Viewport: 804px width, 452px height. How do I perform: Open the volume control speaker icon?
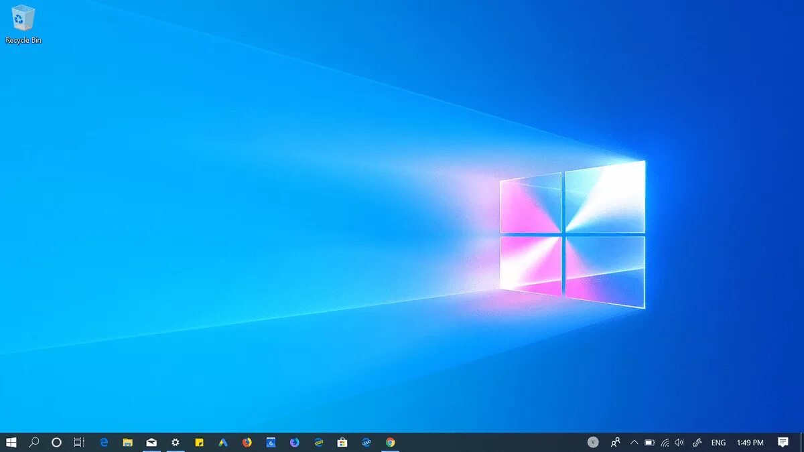coord(679,442)
